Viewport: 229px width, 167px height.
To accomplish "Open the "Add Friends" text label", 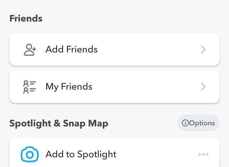I will (72, 49).
